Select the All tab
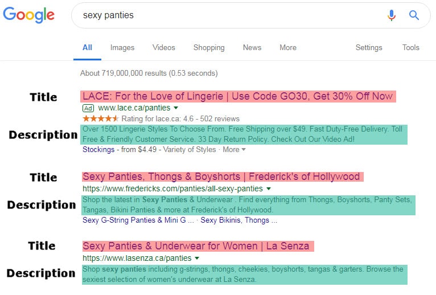Viewport: 436px width, 295px height. tap(87, 48)
